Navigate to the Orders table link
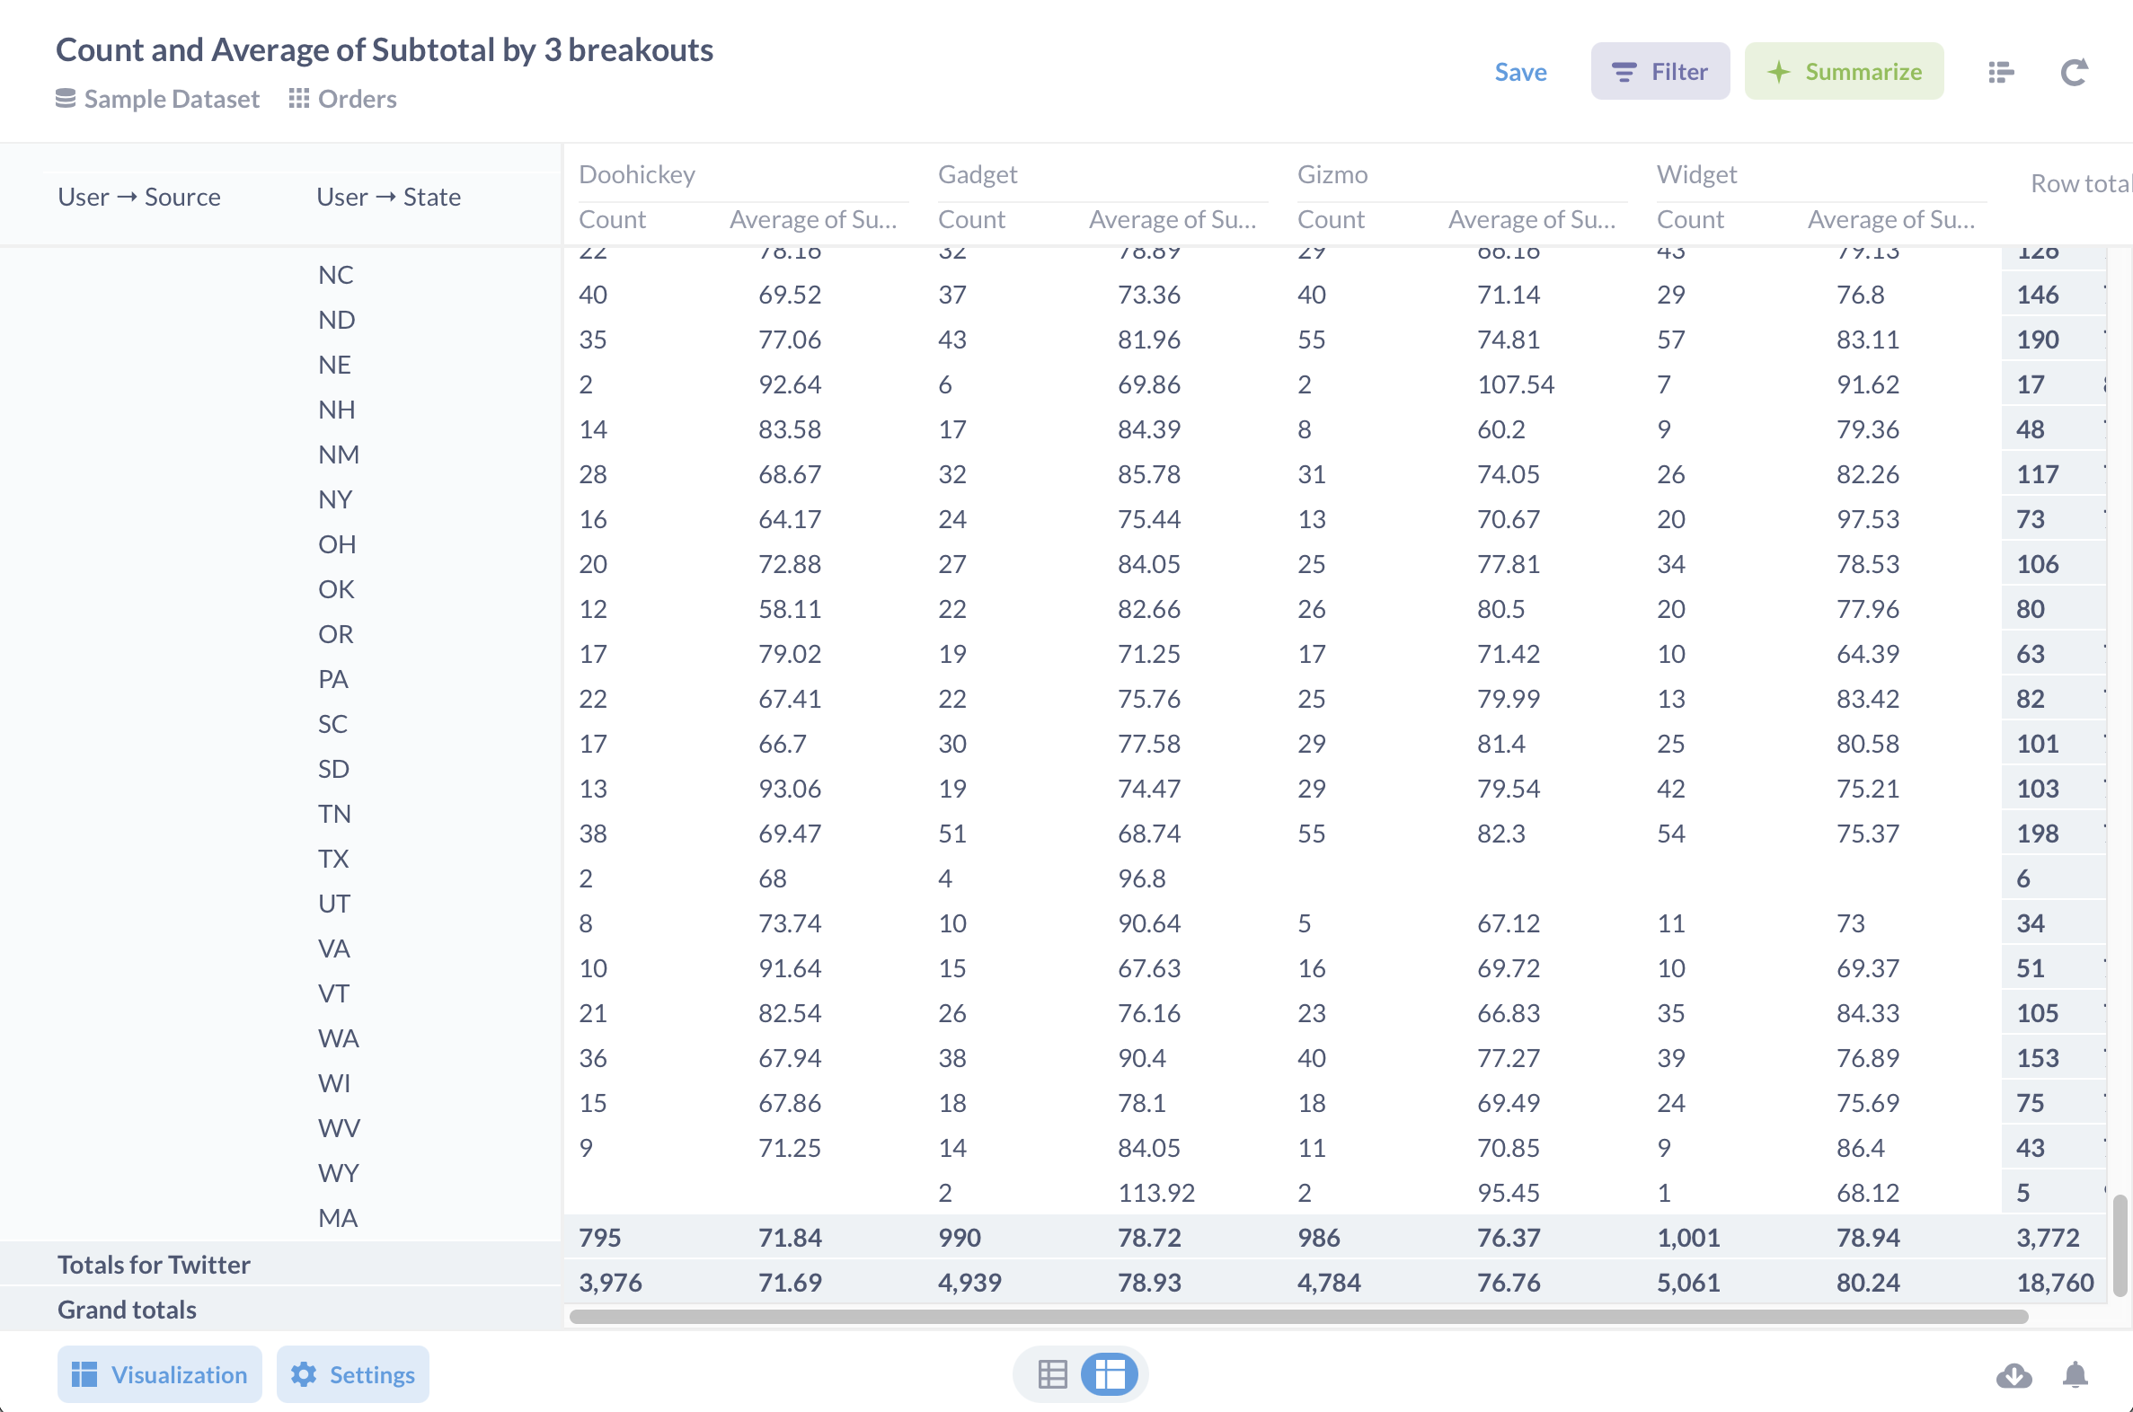The height and width of the screenshot is (1412, 2133). [357, 99]
